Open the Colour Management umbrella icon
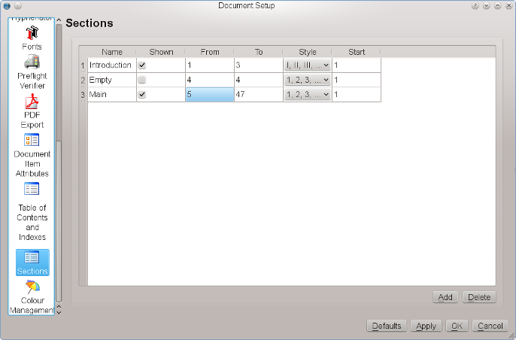The height and width of the screenshot is (340, 516). (32, 287)
